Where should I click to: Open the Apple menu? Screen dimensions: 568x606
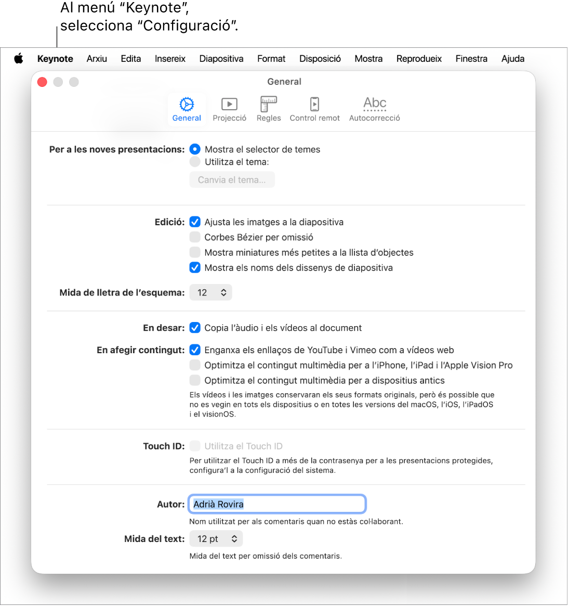pos(19,59)
